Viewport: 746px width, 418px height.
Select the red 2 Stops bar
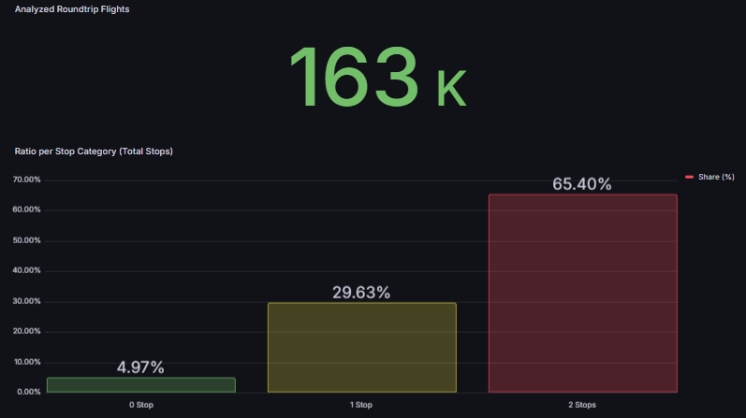[x=582, y=293]
